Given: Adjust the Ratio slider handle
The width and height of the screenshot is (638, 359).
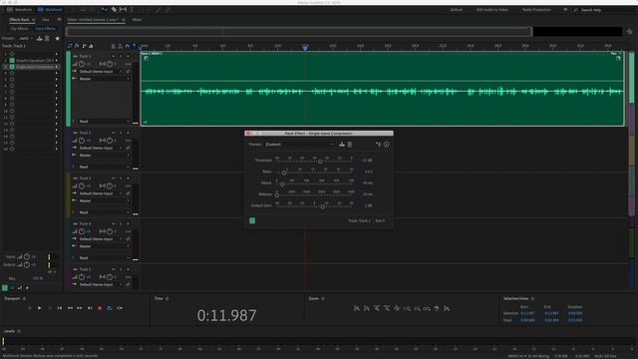Looking at the screenshot, I should tap(284, 173).
